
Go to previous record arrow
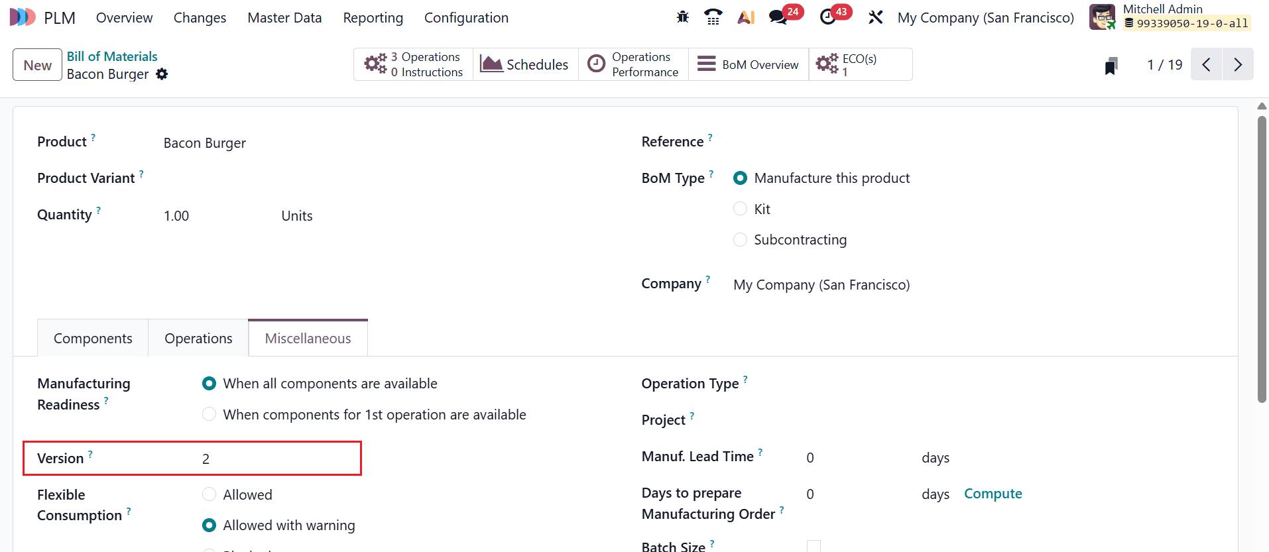pyautogui.click(x=1206, y=64)
